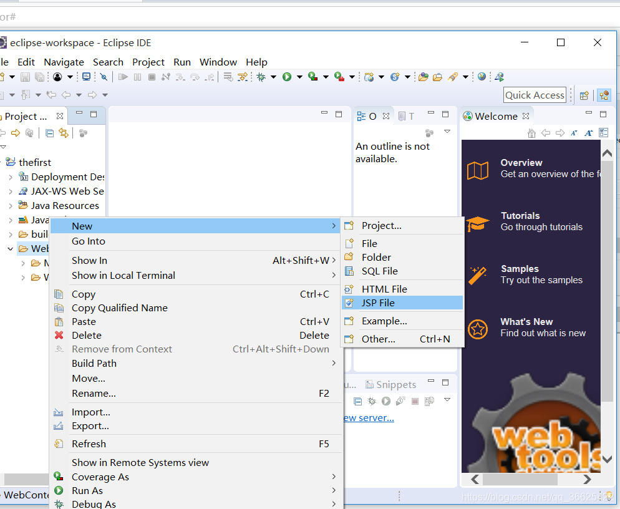Click Refresh in the context menu

coord(196,444)
